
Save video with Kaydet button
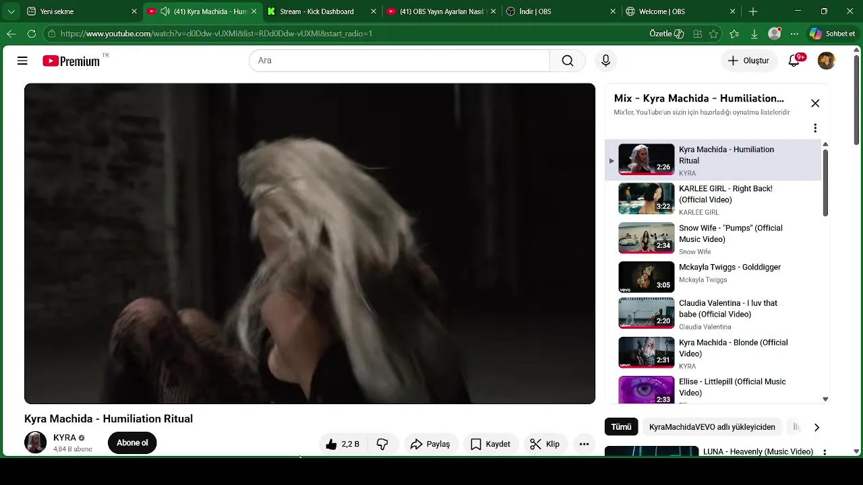click(491, 444)
